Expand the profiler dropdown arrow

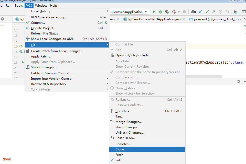[178, 12]
